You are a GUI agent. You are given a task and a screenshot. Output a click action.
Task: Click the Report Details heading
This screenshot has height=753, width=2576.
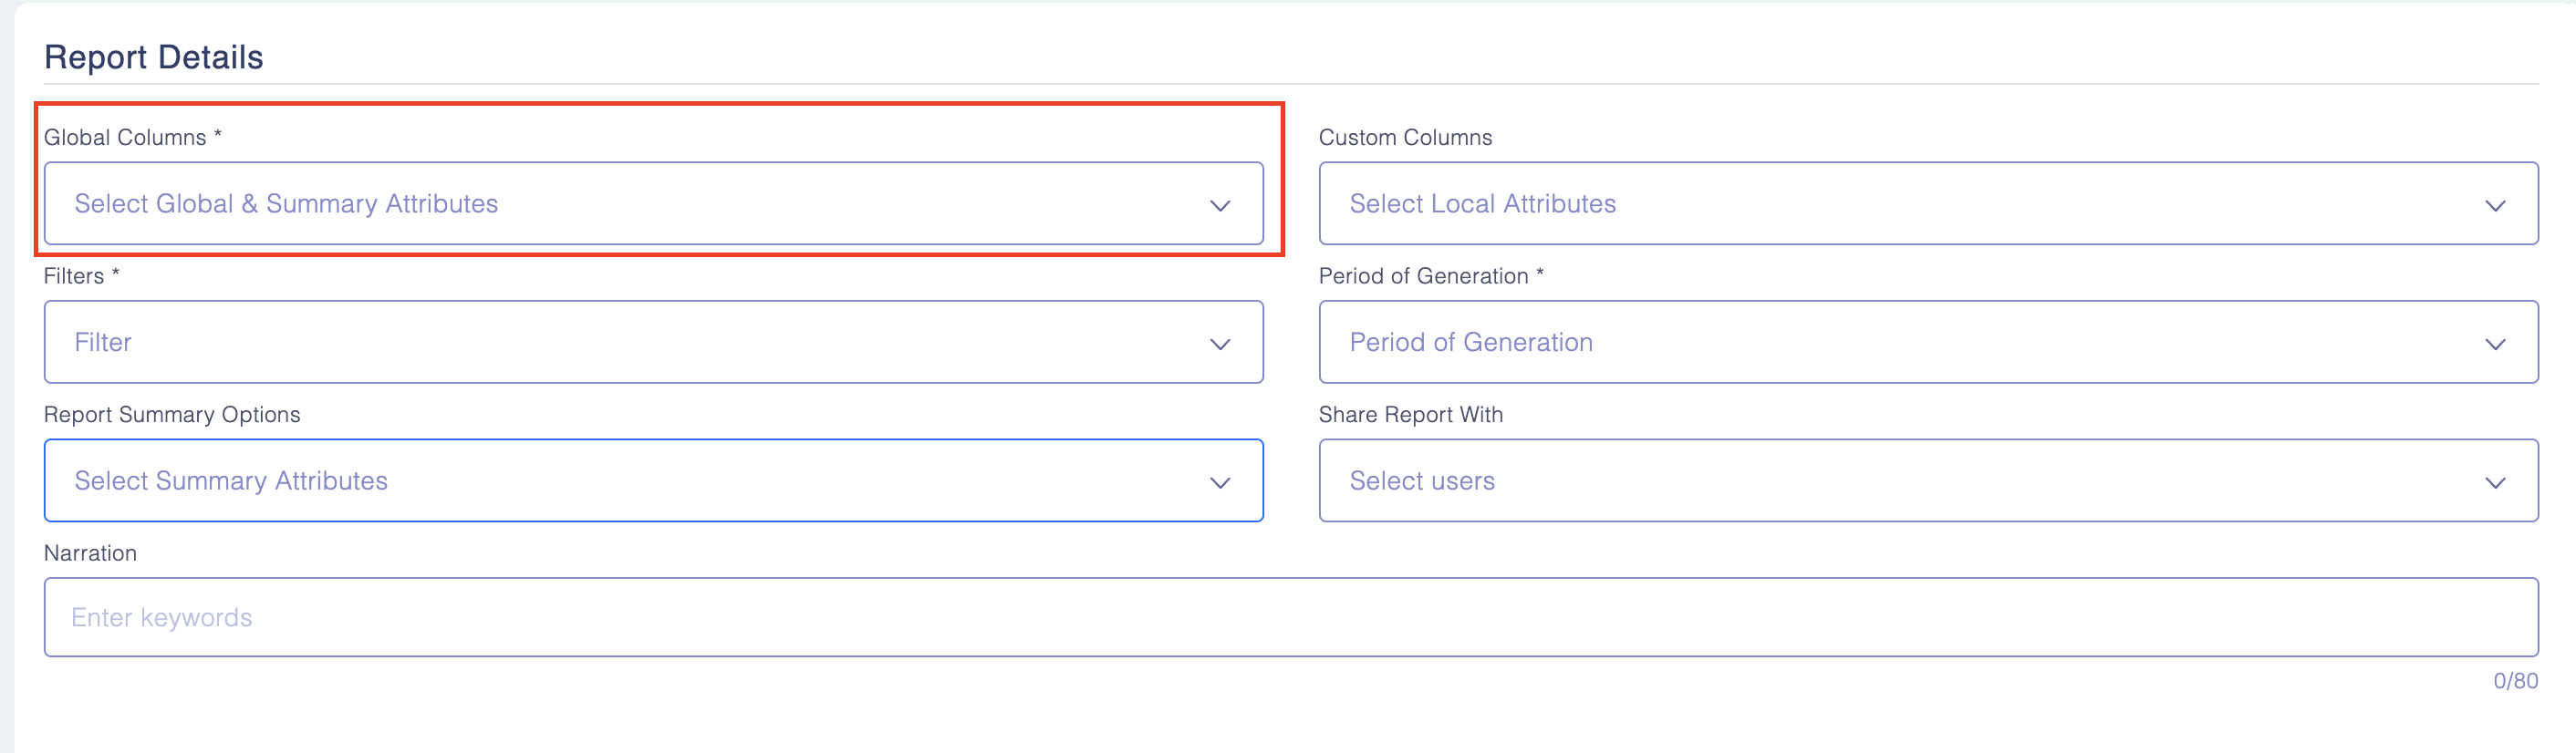(154, 57)
